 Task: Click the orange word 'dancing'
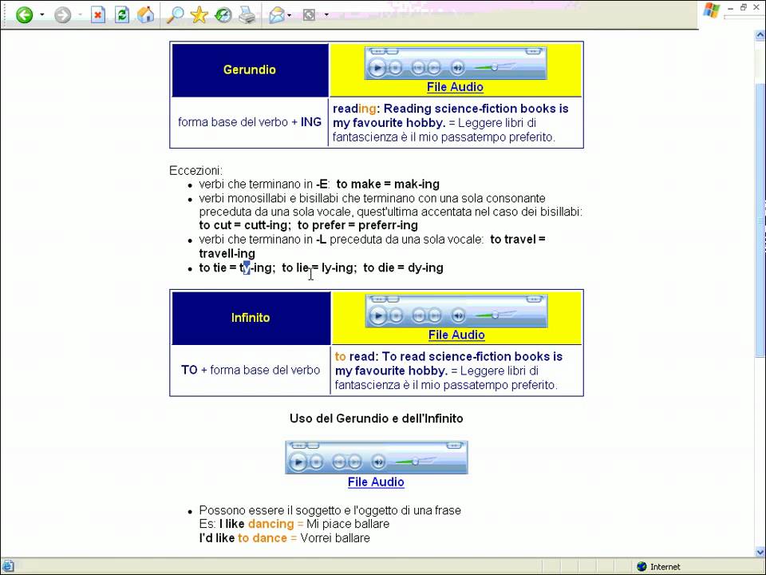point(270,524)
